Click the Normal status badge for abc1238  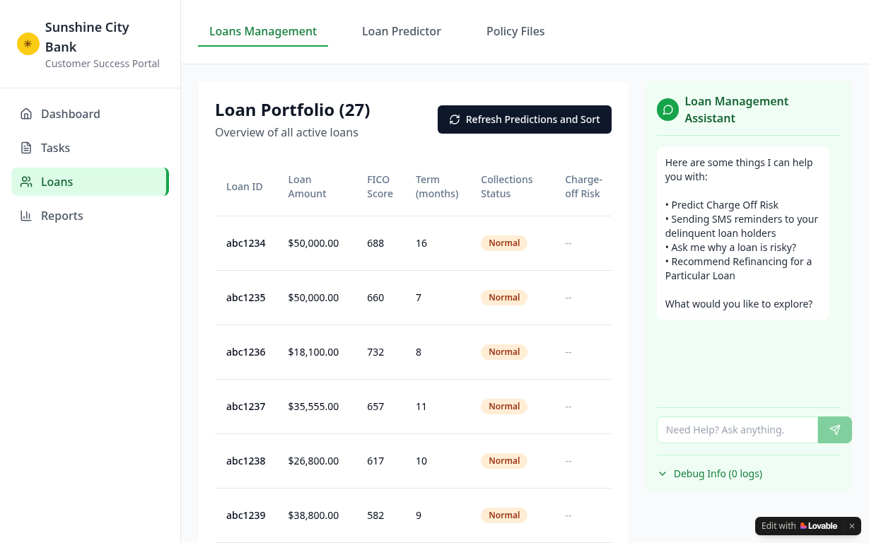504,461
